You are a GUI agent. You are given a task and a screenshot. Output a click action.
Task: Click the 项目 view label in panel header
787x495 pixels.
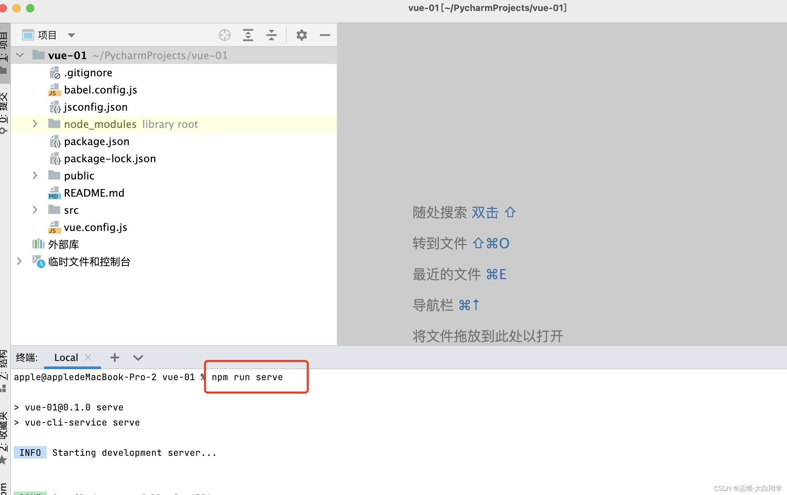point(47,35)
